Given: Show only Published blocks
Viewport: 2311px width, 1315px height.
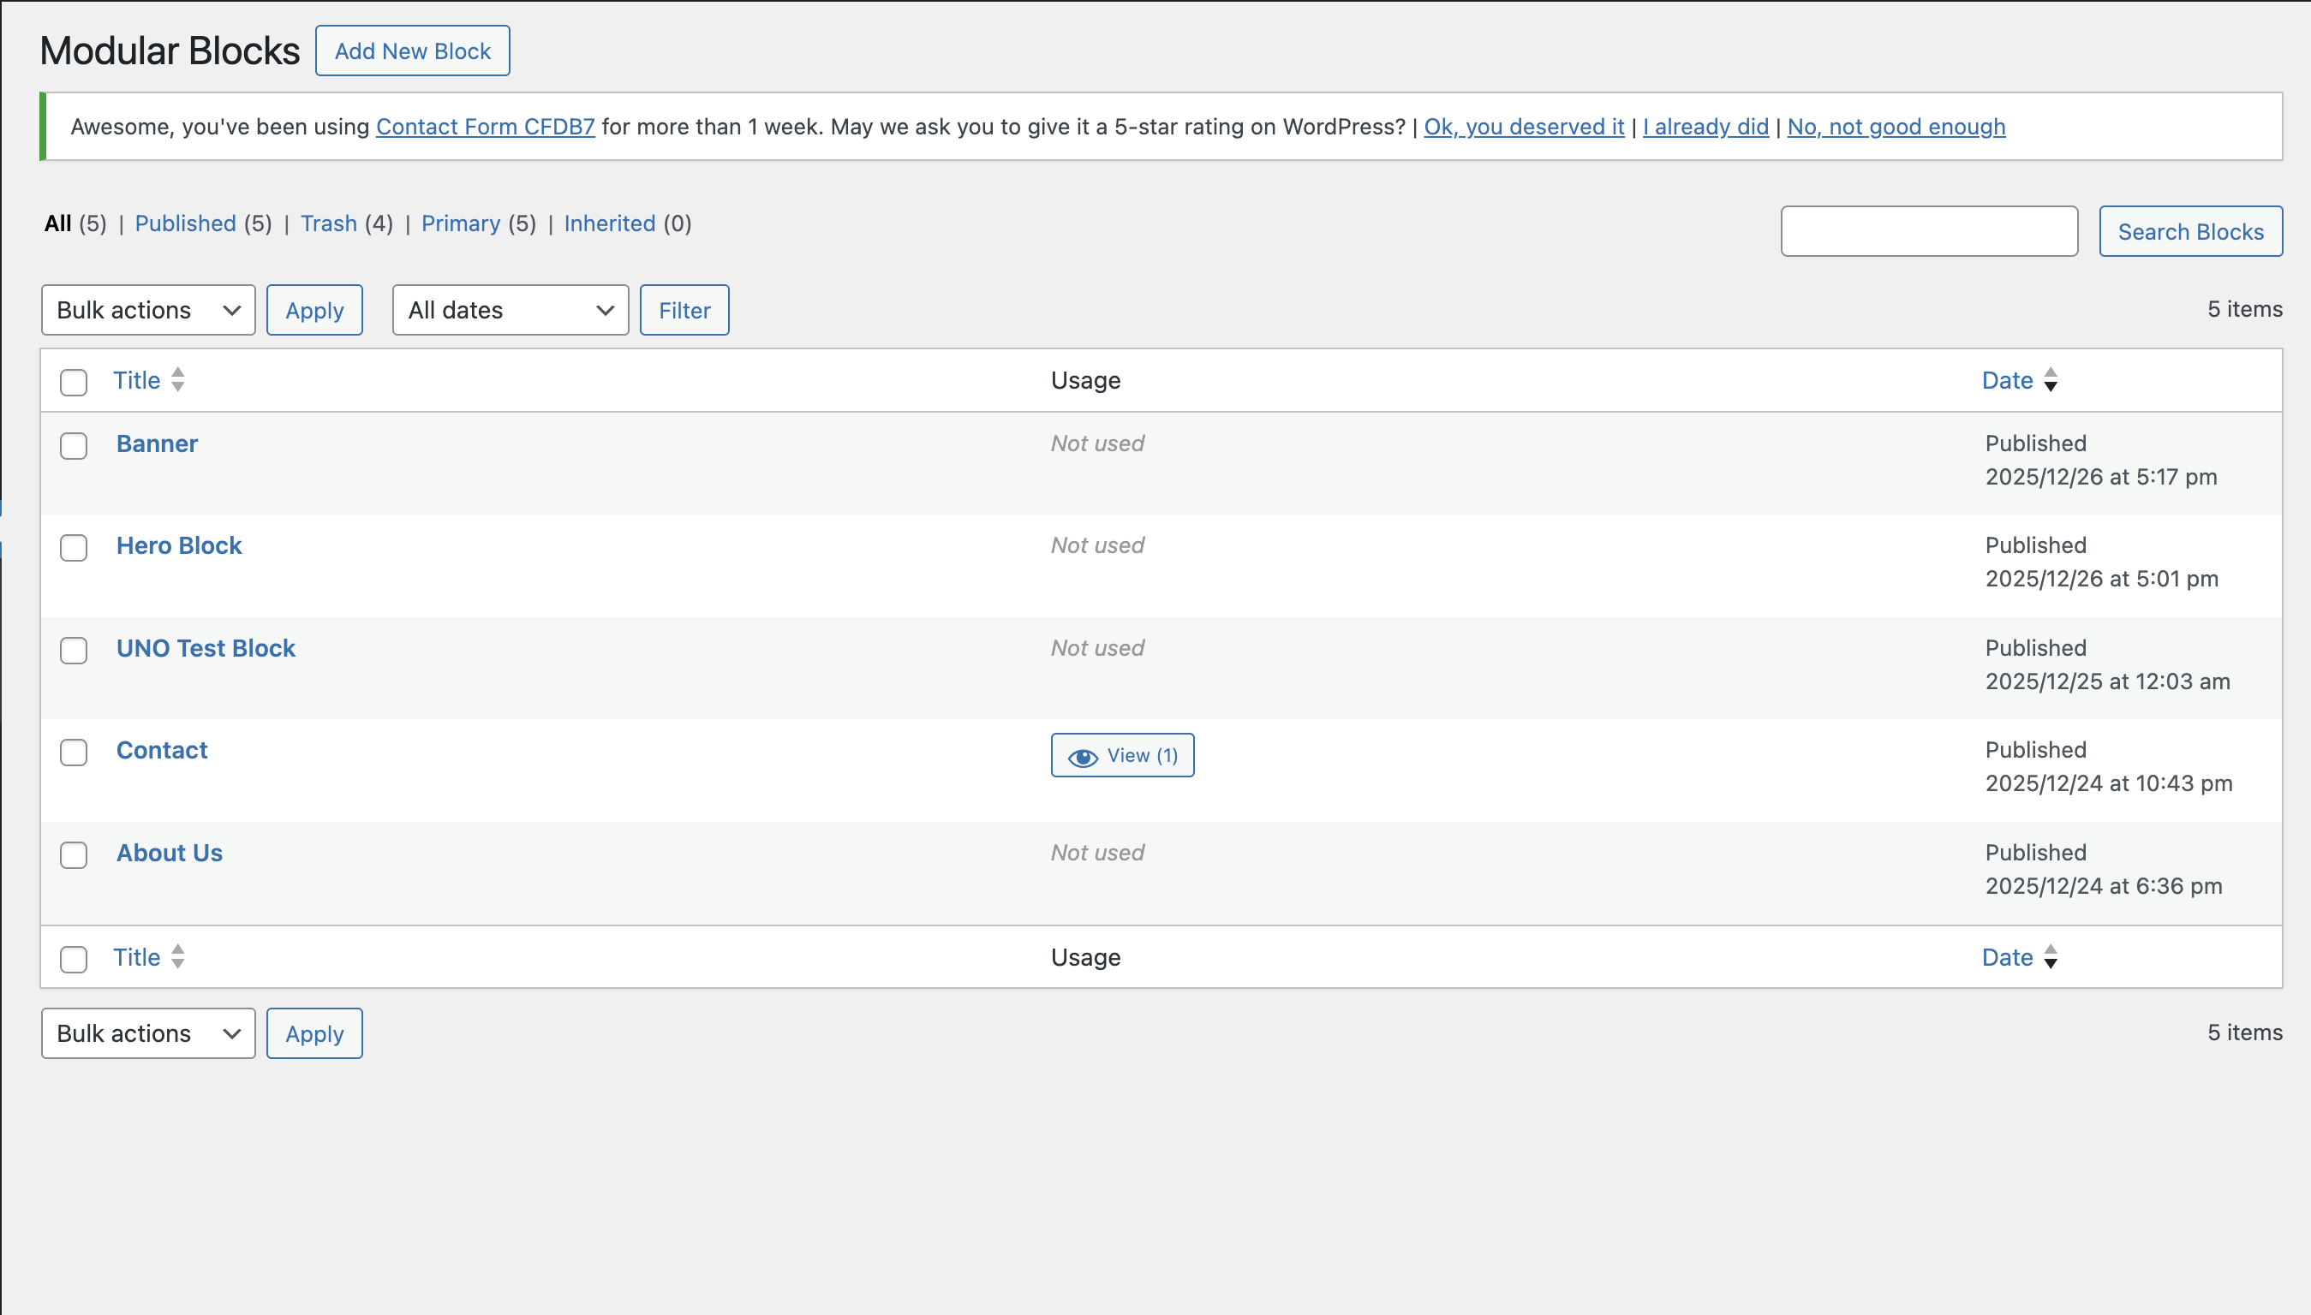Looking at the screenshot, I should point(185,224).
